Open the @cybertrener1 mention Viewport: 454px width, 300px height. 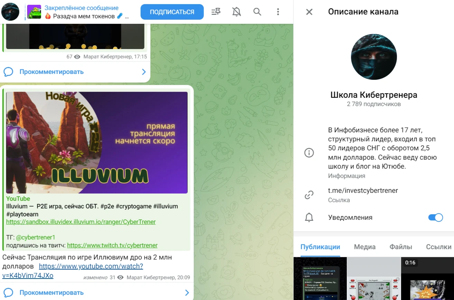tap(36, 237)
